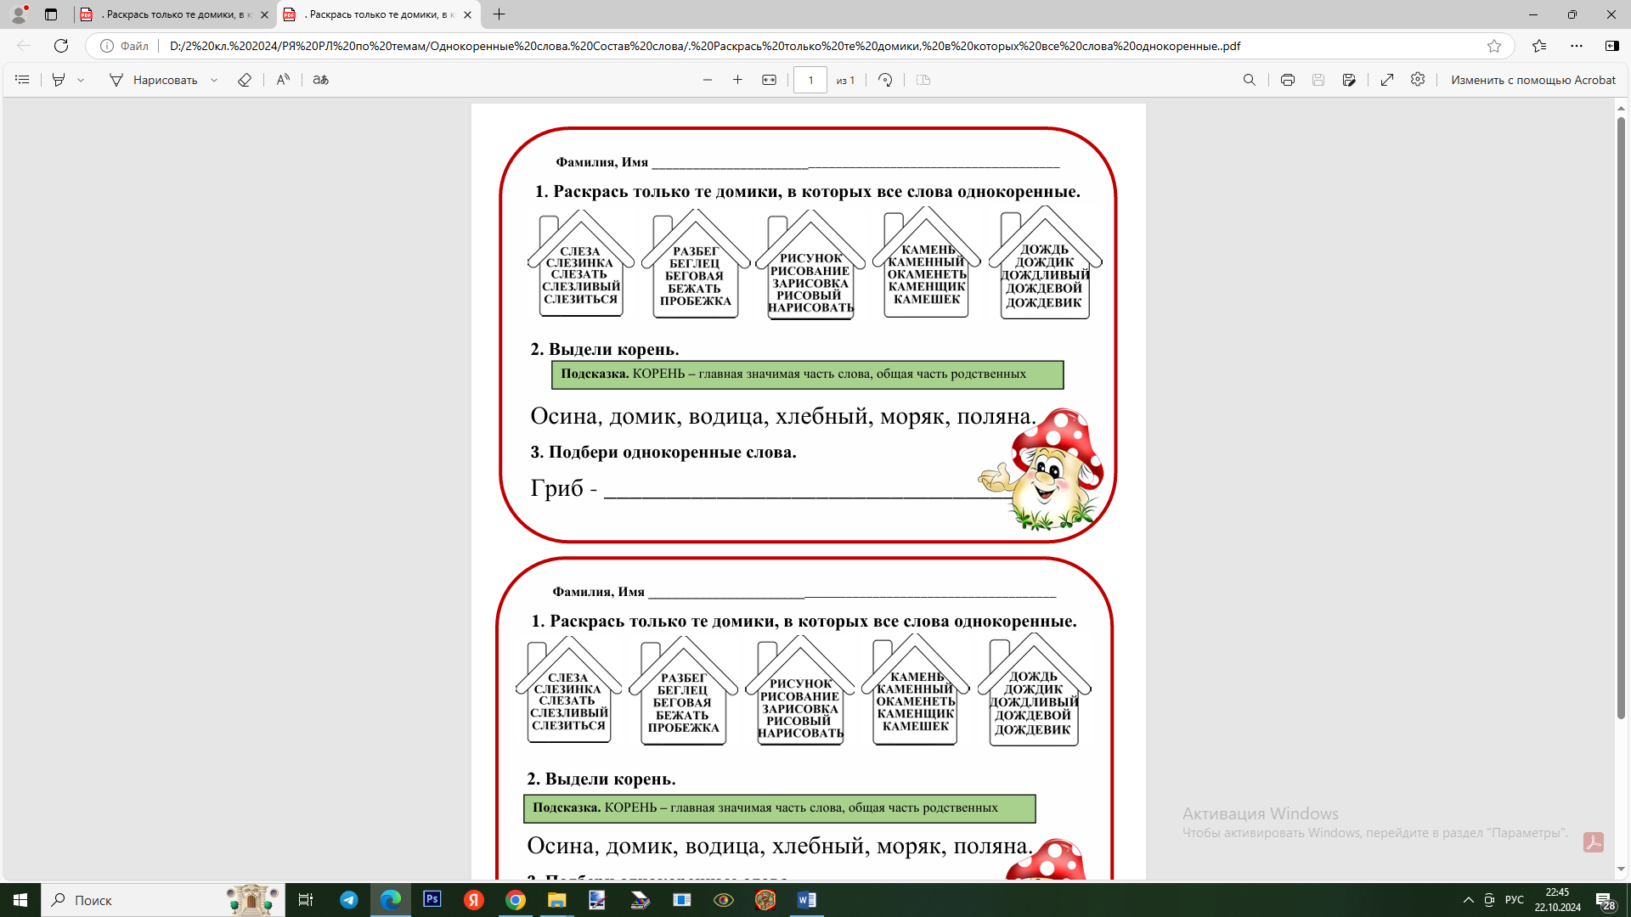Open the table of contents sidebar icon
This screenshot has height=917, width=1631.
tap(23, 80)
